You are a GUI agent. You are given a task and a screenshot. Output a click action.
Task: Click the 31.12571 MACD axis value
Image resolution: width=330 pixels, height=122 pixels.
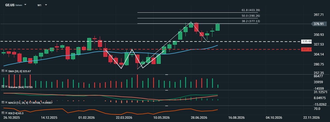tap(320, 92)
